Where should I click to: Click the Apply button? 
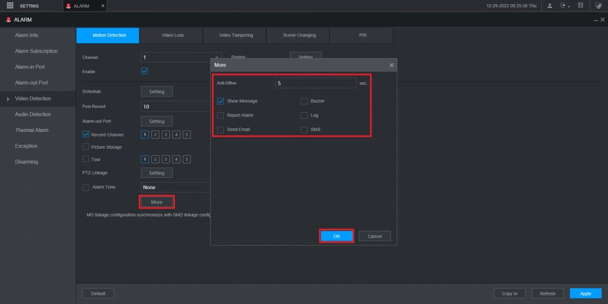[585, 293]
